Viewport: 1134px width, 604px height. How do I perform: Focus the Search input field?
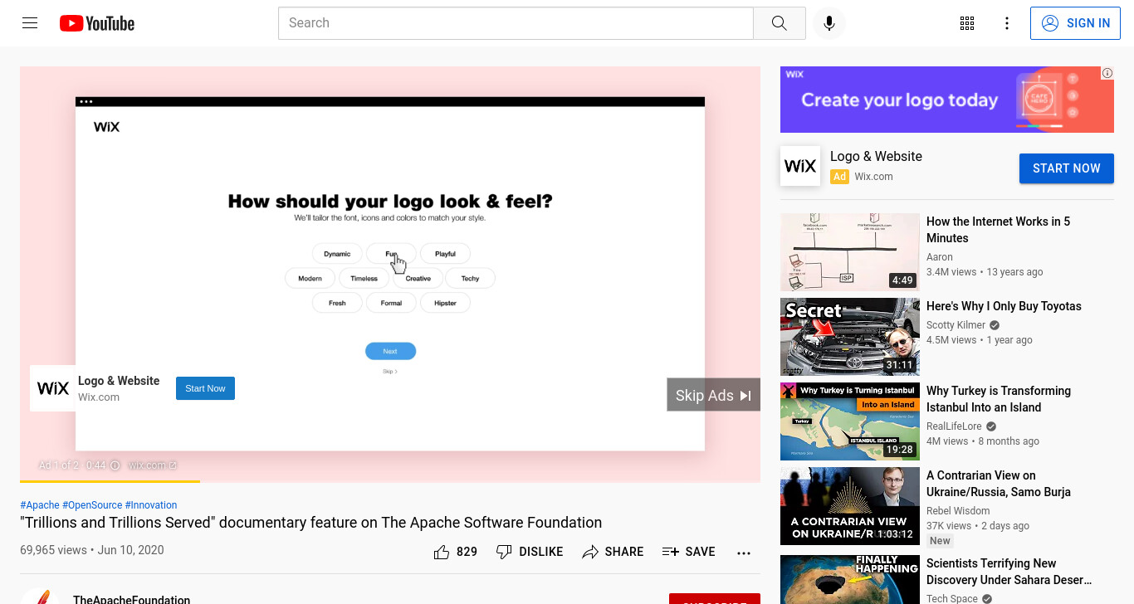(x=516, y=23)
